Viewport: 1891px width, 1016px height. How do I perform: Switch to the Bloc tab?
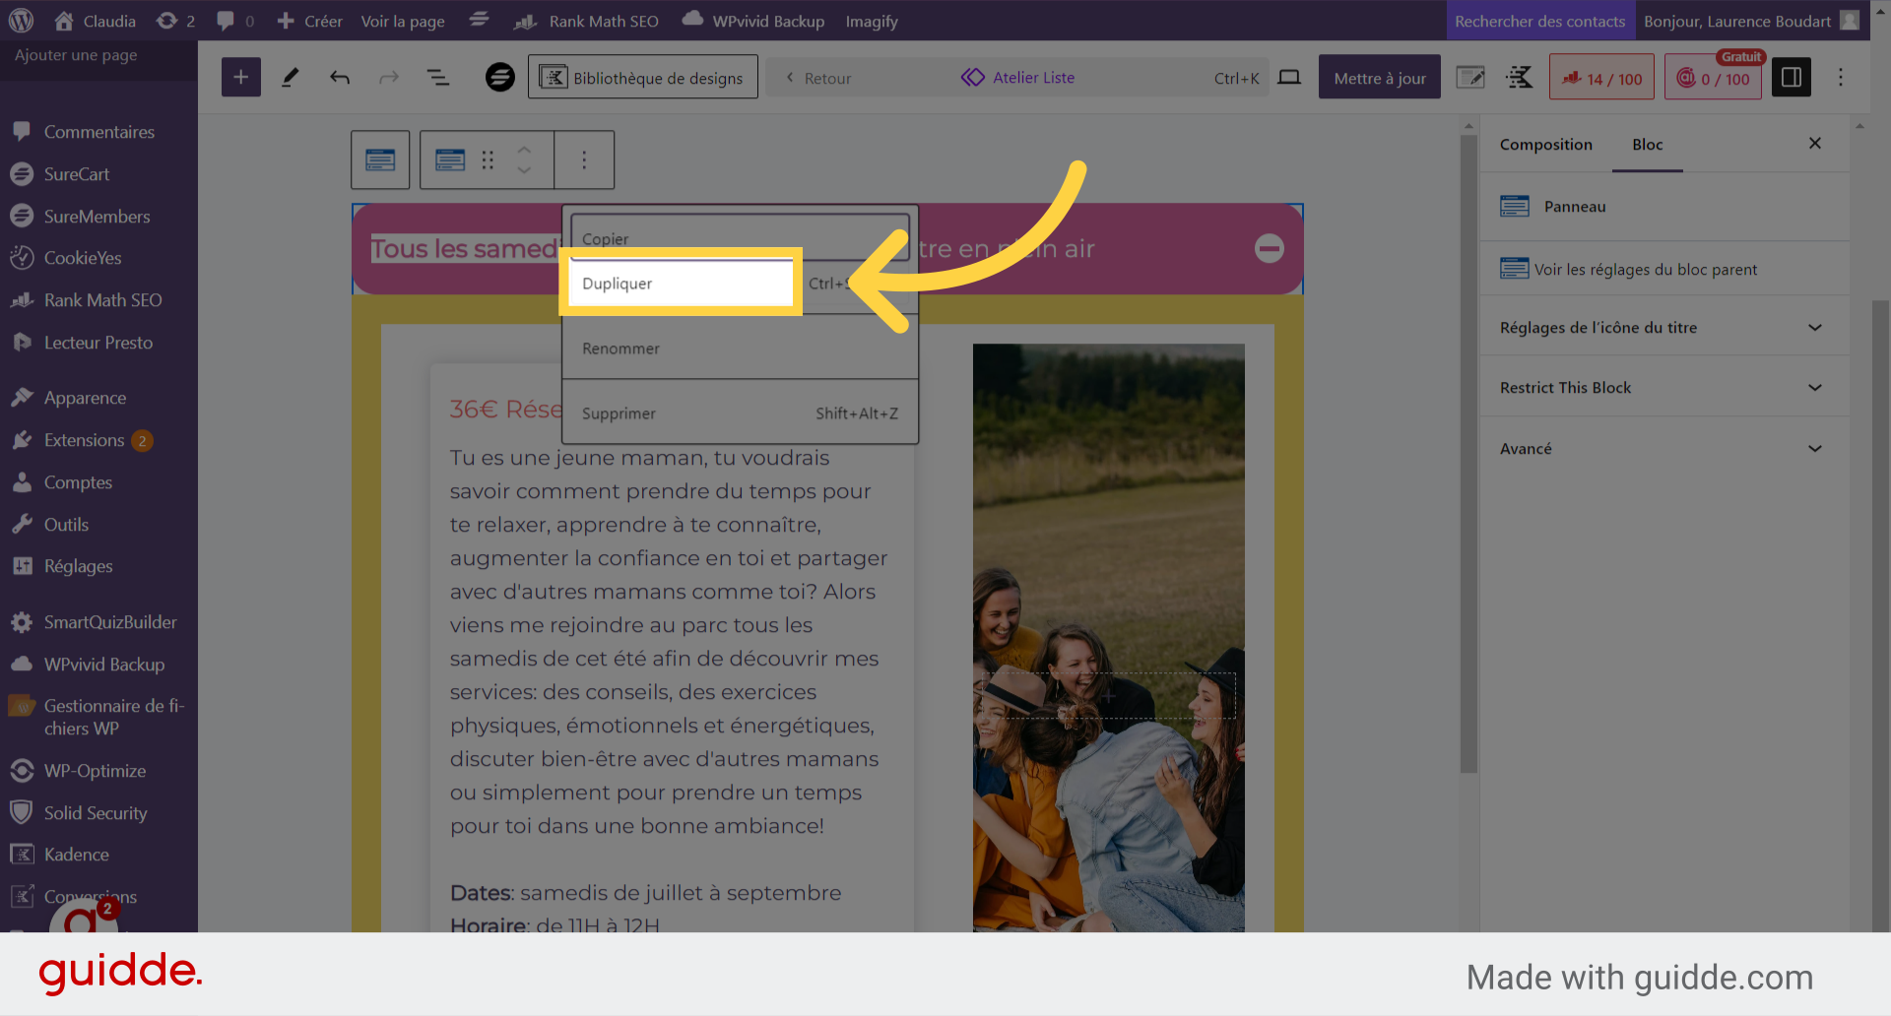[x=1647, y=145]
